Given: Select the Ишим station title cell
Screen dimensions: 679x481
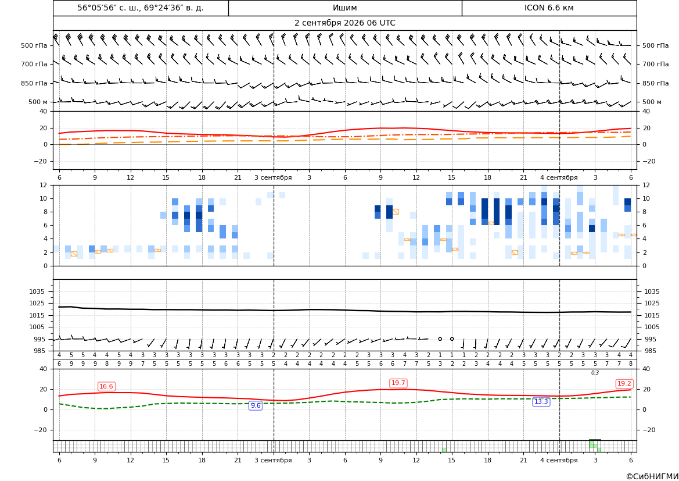Looking at the screenshot, I should point(345,8).
